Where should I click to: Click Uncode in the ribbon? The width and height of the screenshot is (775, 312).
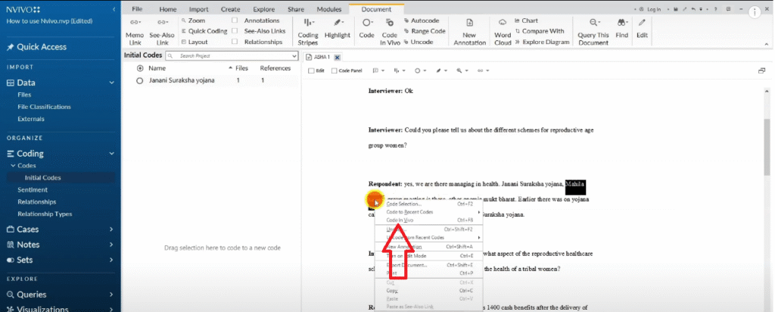tap(418, 42)
